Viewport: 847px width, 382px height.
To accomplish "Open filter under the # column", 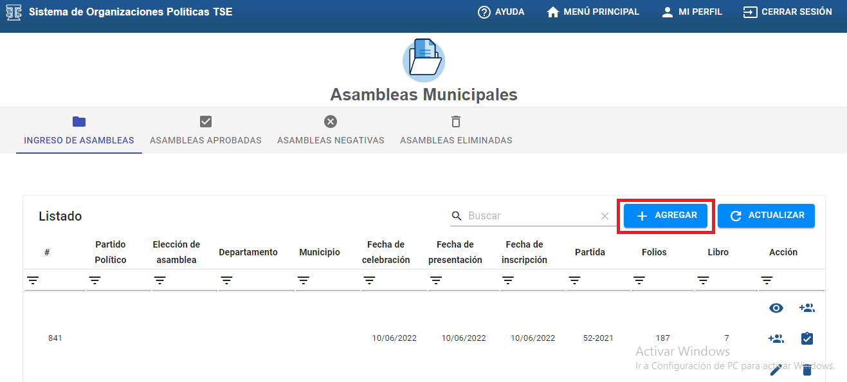I will pyautogui.click(x=33, y=280).
